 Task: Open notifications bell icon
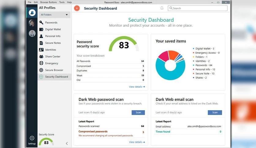click(162, 8)
